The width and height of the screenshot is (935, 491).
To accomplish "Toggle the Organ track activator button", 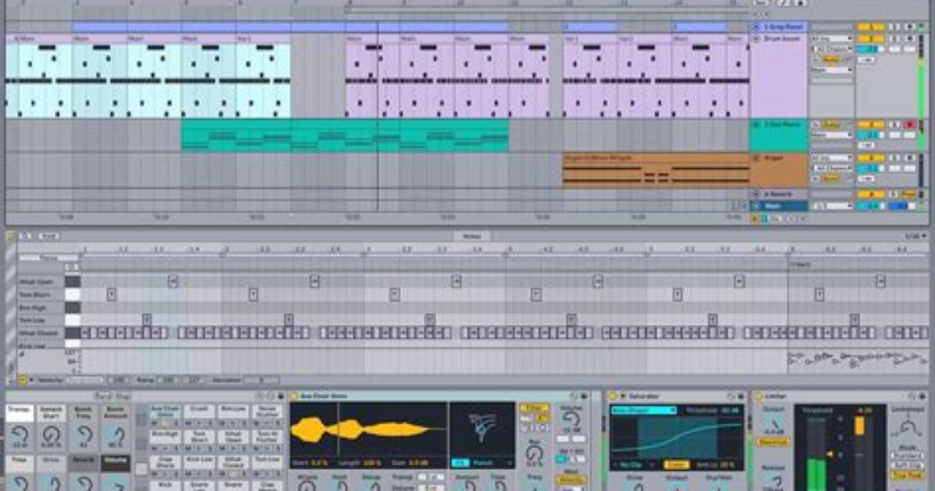I will [871, 158].
